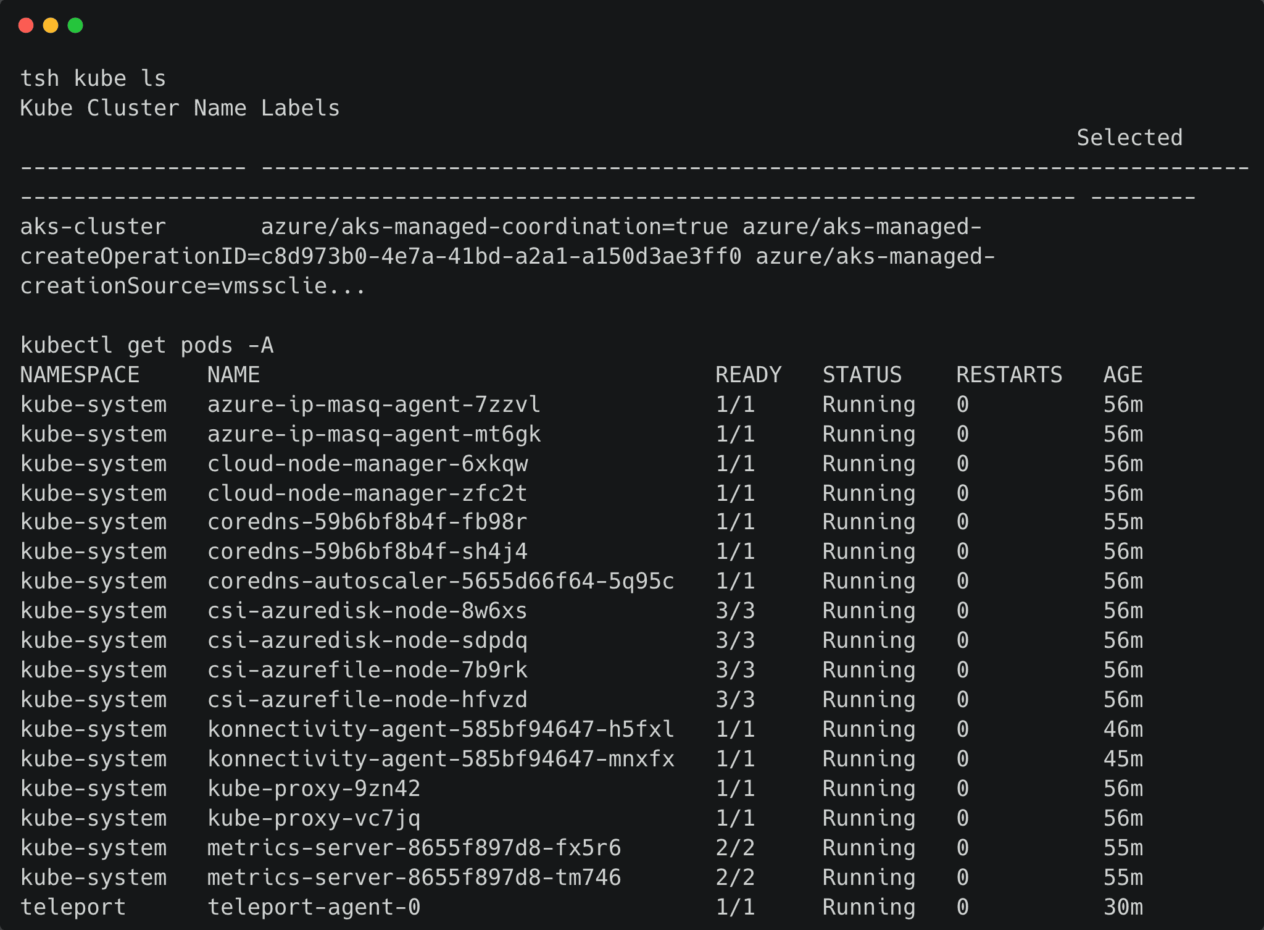Click the RESTARTS column header

(1009, 375)
